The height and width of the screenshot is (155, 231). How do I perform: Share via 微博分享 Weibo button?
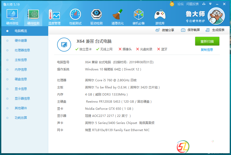tap(165, 30)
